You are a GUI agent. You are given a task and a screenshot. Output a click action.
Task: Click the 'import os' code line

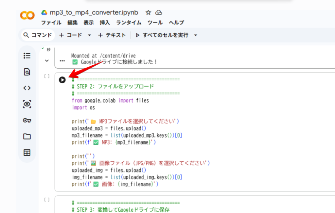83,107
